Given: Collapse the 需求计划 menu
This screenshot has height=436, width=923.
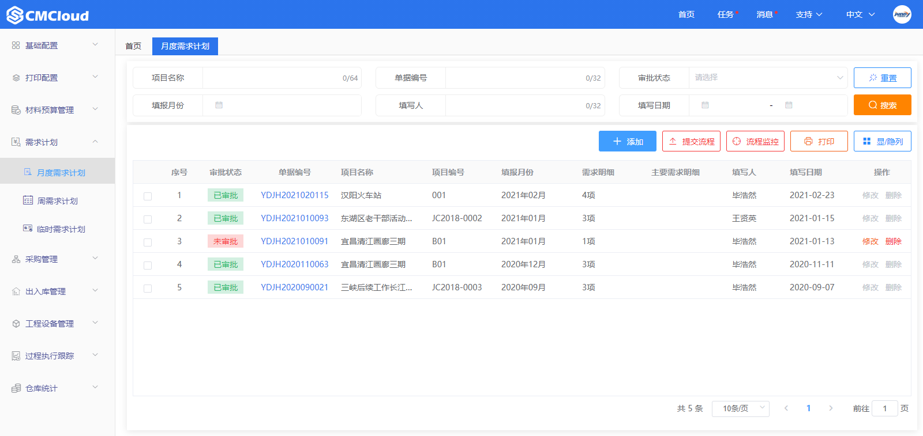Looking at the screenshot, I should [95, 141].
